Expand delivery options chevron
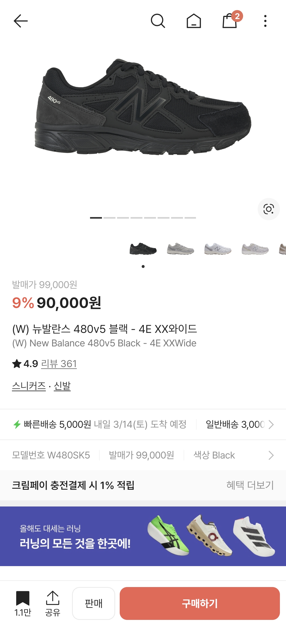 click(271, 425)
